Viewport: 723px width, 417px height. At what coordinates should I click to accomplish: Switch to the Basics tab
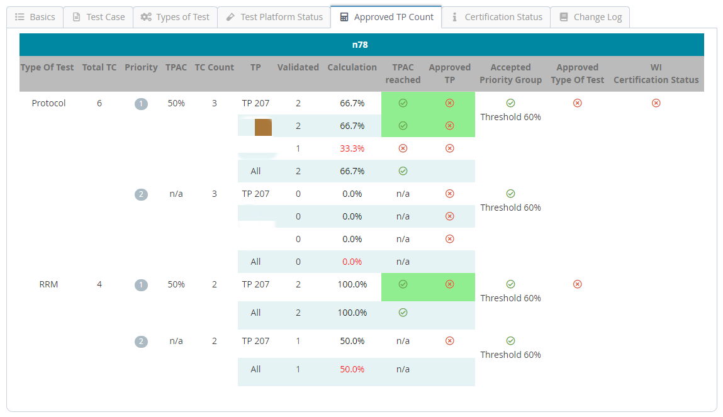click(35, 17)
